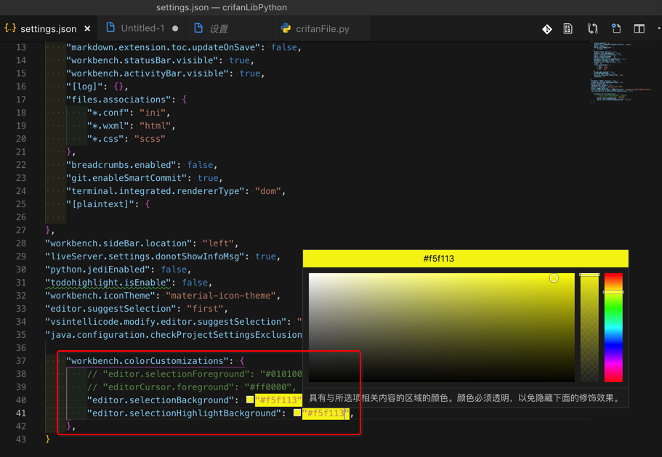Screen dimensions: 662x457
Task: Open the Untitled-1 tab
Action: tap(142, 28)
